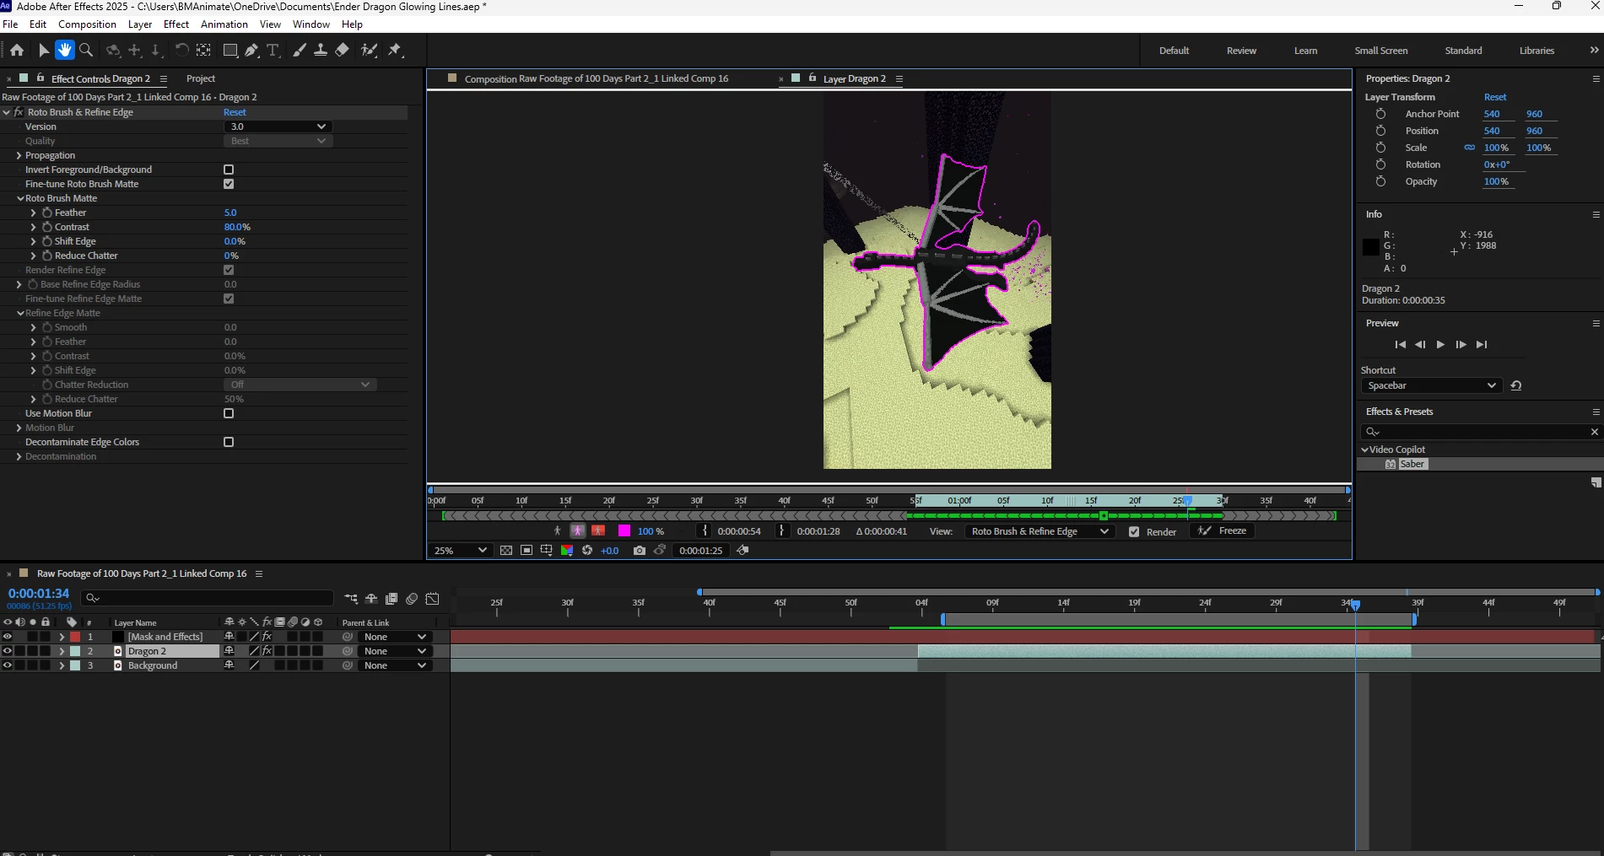Click the Freeze button

click(1223, 531)
